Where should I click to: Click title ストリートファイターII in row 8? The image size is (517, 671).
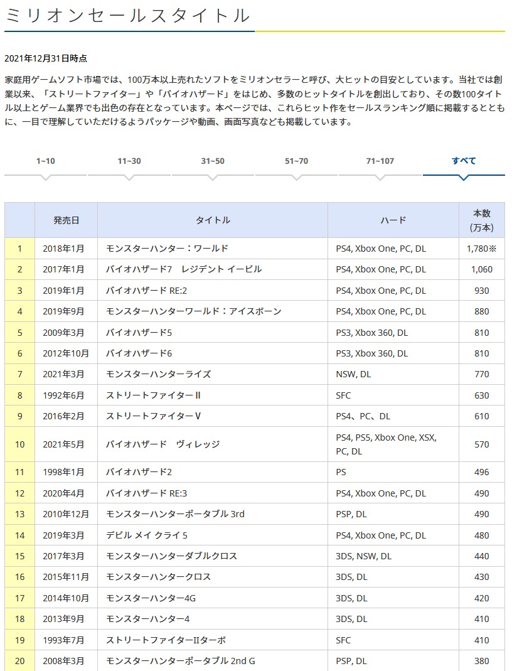(153, 395)
